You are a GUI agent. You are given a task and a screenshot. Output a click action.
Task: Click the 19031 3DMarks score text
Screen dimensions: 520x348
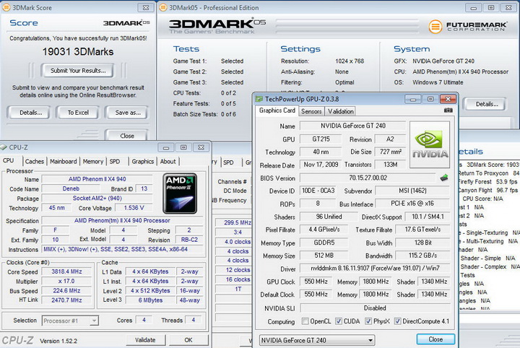(78, 52)
